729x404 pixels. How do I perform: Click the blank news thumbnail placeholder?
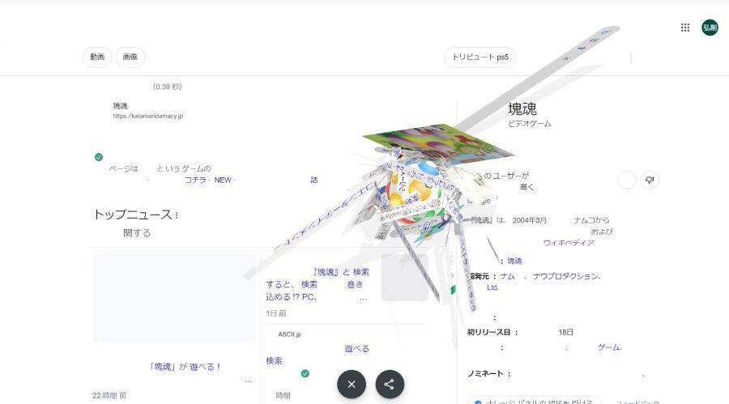click(173, 298)
